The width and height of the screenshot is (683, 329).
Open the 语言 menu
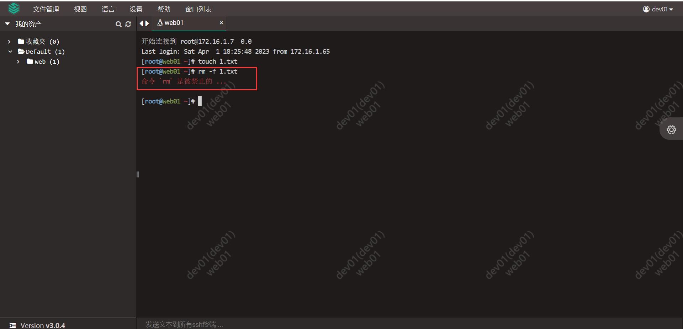(x=108, y=9)
